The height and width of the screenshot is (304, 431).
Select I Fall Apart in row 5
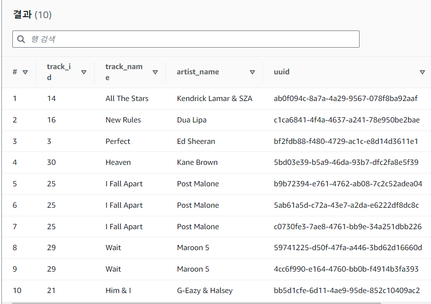pyautogui.click(x=124, y=184)
